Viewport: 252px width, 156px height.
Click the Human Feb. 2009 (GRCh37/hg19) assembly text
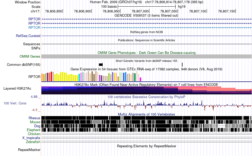(x=116, y=2)
